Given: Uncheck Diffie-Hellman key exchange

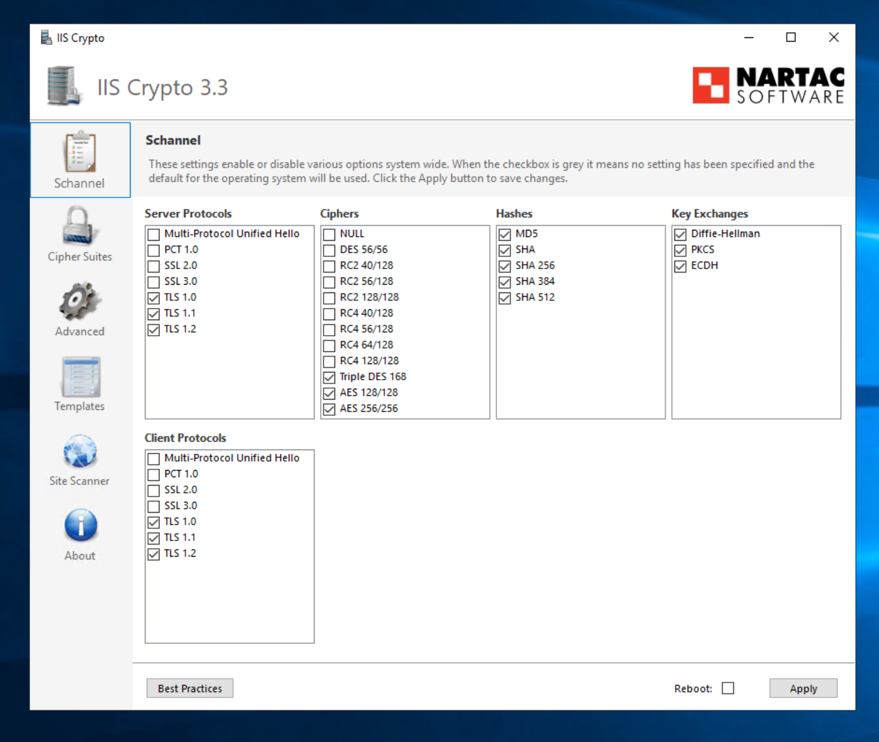Looking at the screenshot, I should point(681,235).
